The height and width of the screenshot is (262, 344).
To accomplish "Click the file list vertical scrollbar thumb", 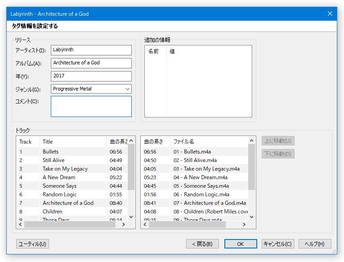I will pyautogui.click(x=252, y=167).
